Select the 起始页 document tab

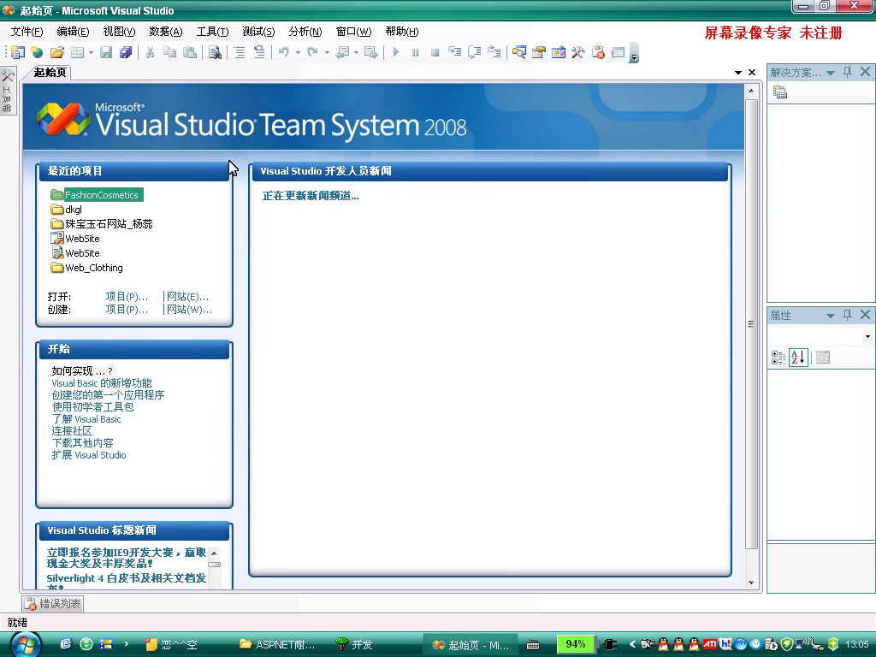[50, 73]
